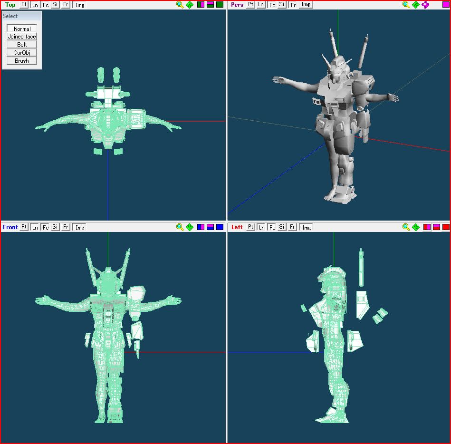
Task: Choose Joined face selection mode
Action: (x=22, y=37)
